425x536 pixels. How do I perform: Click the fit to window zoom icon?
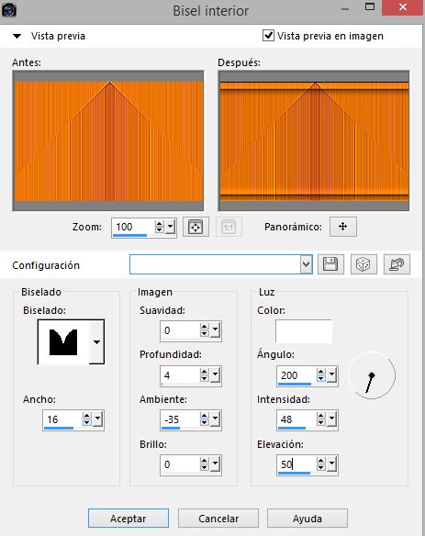coord(196,227)
